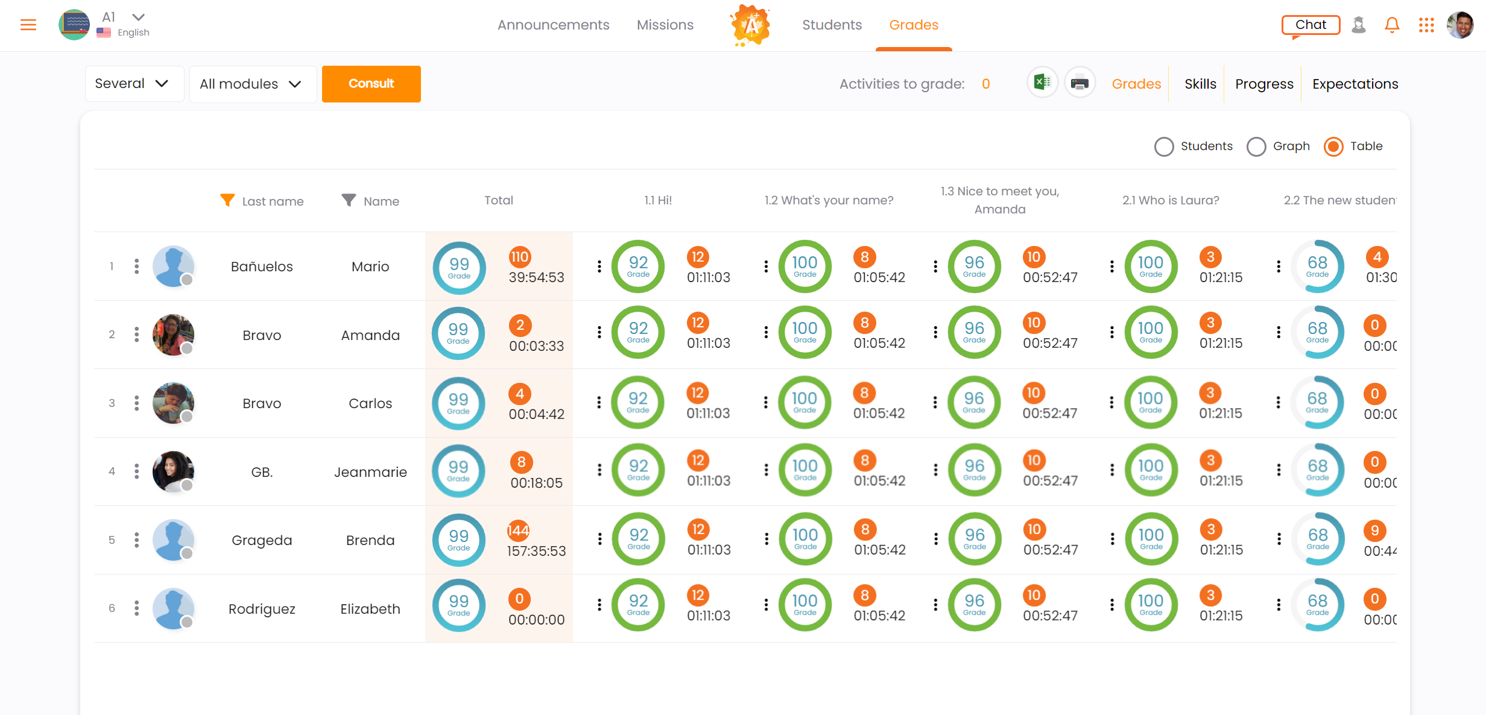Select the Students view radio button
This screenshot has height=715, width=1486.
click(x=1163, y=146)
